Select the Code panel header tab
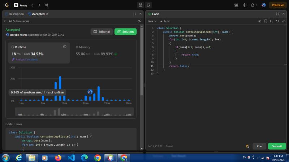Viewport: 289px width, 162px height. pyautogui.click(x=154, y=14)
